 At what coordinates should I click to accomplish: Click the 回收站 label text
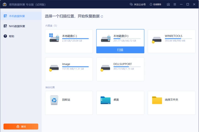tap(66, 100)
